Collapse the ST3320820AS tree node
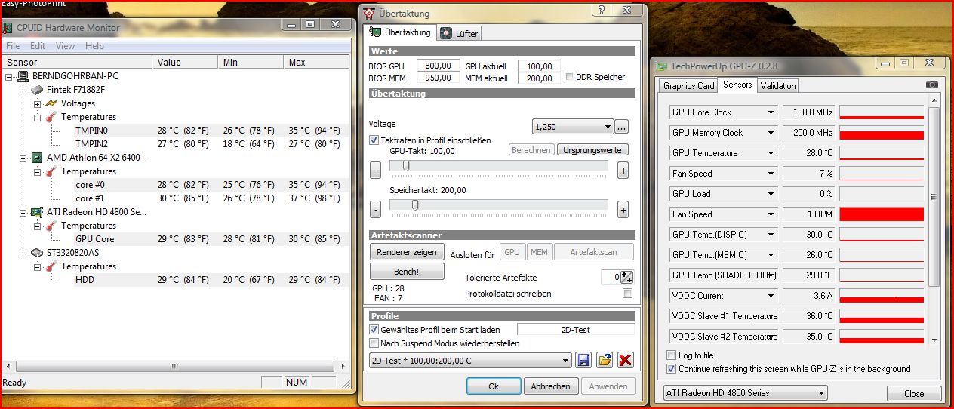954x409 pixels. [23, 253]
